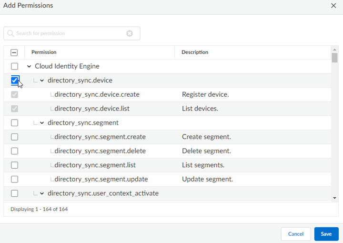Screen dimensions: 343x243
Task: Close the Add Permissions dialog
Action: point(333,6)
